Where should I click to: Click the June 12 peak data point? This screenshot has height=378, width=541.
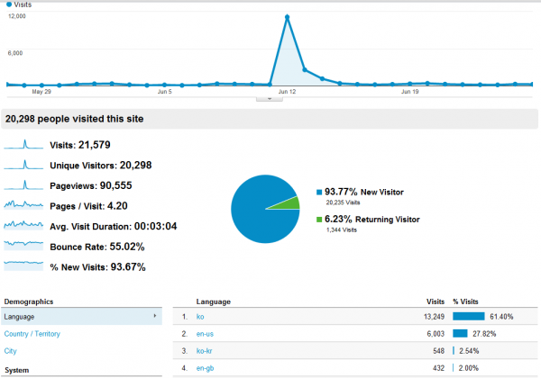pos(288,16)
